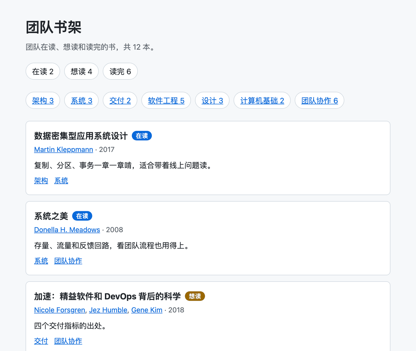Click 交付 tag under the DevOps book
Screen dimensions: 416x351
41,341
